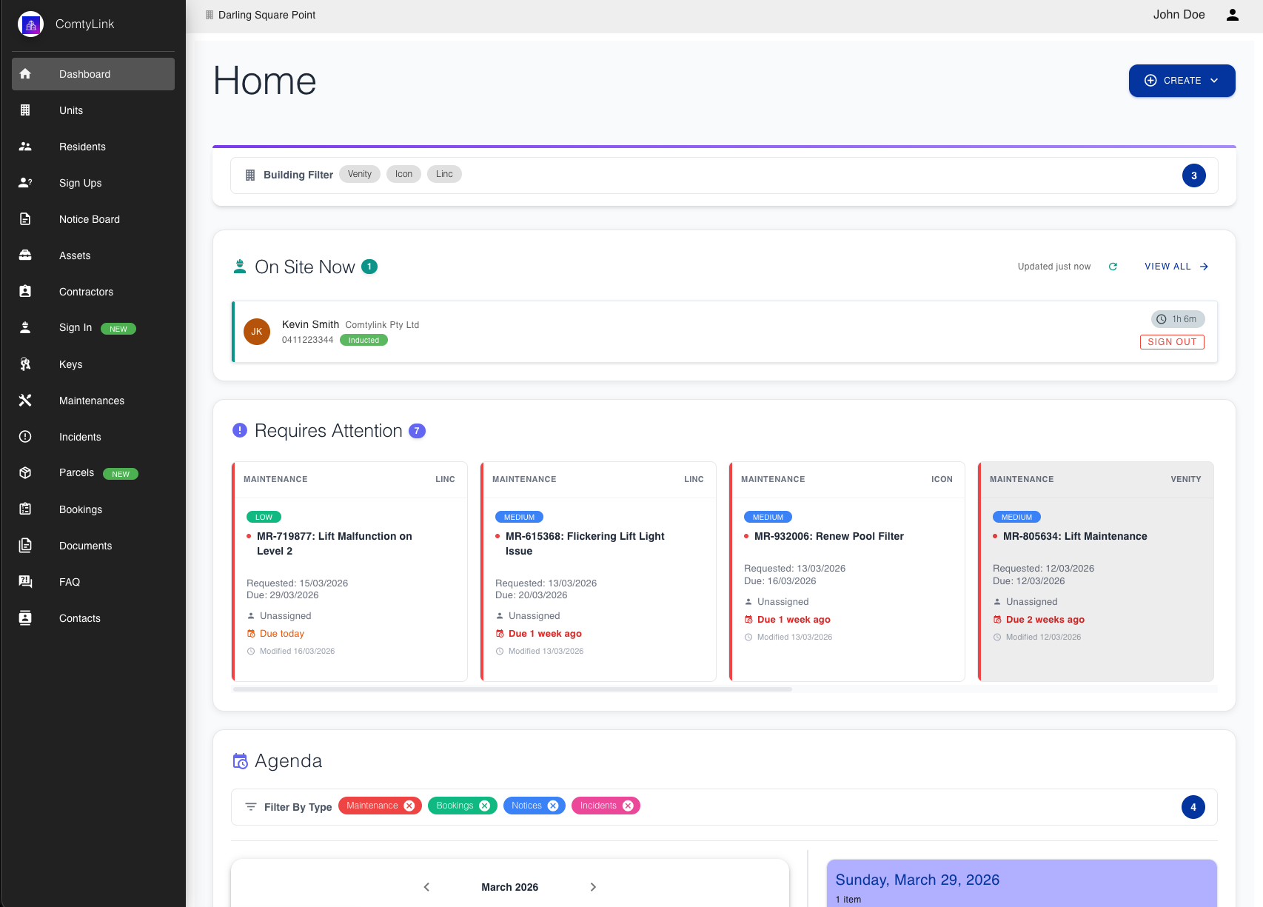Sign out Kevin Smith from site
The image size is (1263, 907).
pyautogui.click(x=1172, y=342)
